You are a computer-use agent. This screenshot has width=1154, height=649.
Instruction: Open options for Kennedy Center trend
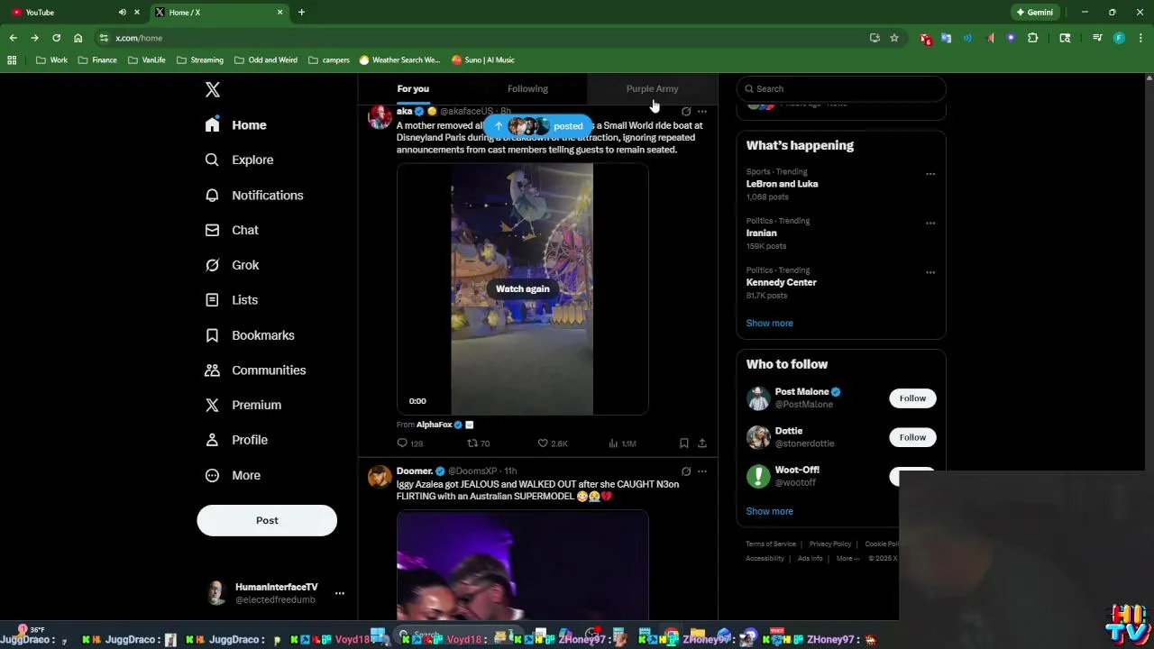click(930, 272)
